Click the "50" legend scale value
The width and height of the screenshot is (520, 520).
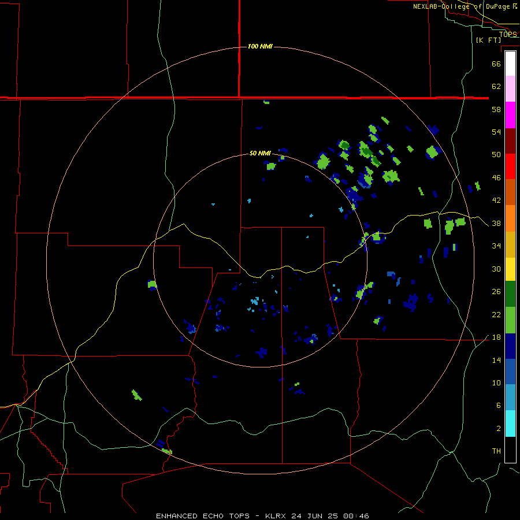click(496, 155)
